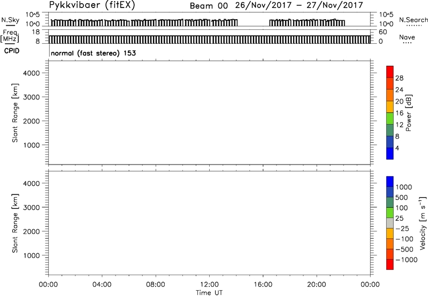428x296 pixels.
Task: Click the Velocity colorbar value -500
Action: click(404, 249)
